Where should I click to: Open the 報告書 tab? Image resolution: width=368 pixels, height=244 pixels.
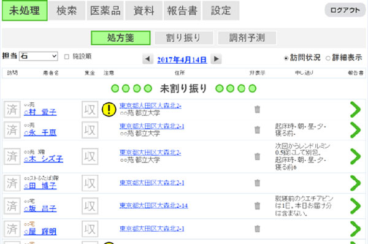point(182,10)
